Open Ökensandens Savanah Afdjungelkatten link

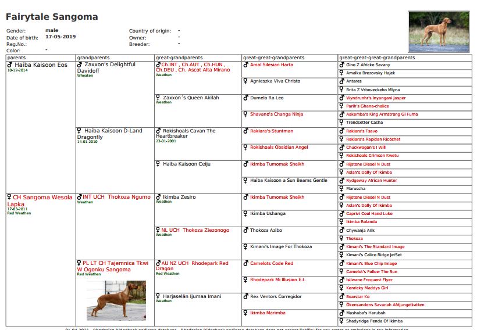(x=385, y=305)
